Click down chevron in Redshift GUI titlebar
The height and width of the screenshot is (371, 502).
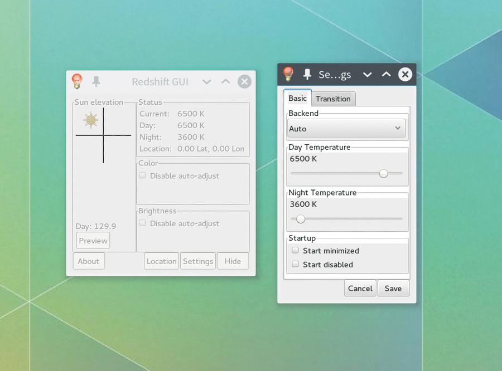click(x=207, y=82)
